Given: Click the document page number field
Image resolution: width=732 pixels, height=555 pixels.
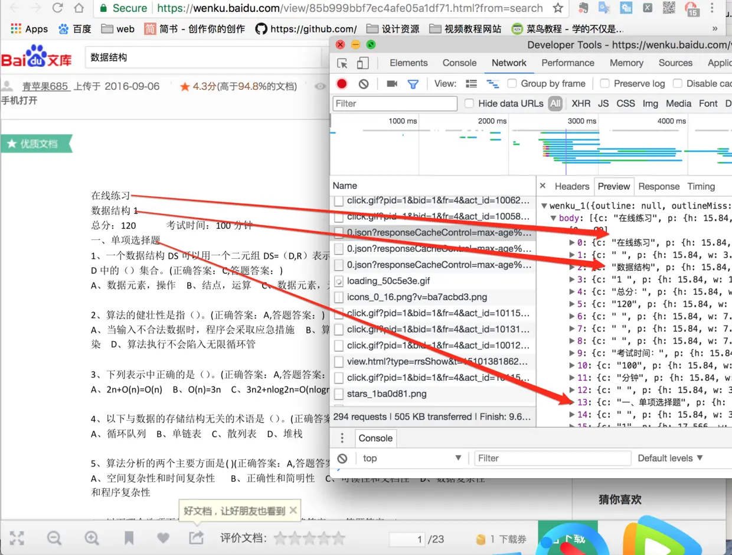Looking at the screenshot, I should (x=407, y=539).
